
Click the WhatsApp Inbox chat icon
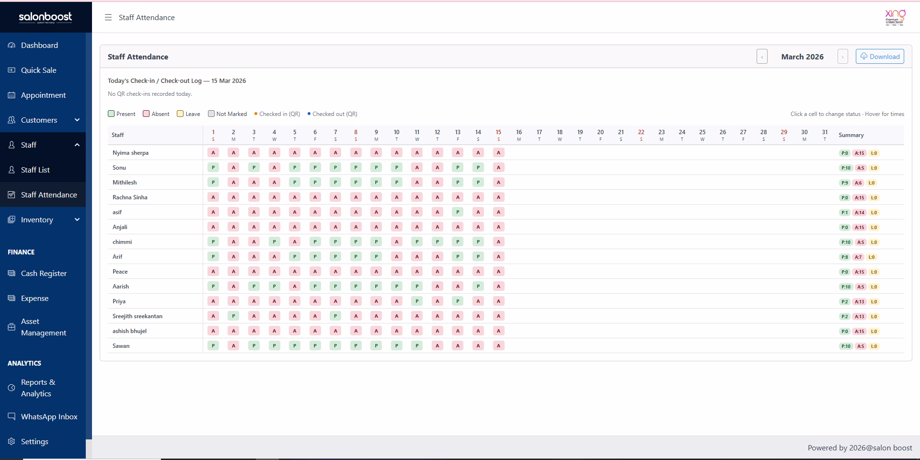point(11,416)
